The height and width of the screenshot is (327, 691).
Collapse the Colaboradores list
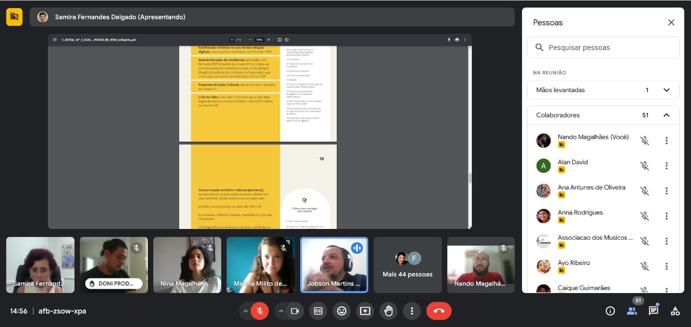pos(666,115)
